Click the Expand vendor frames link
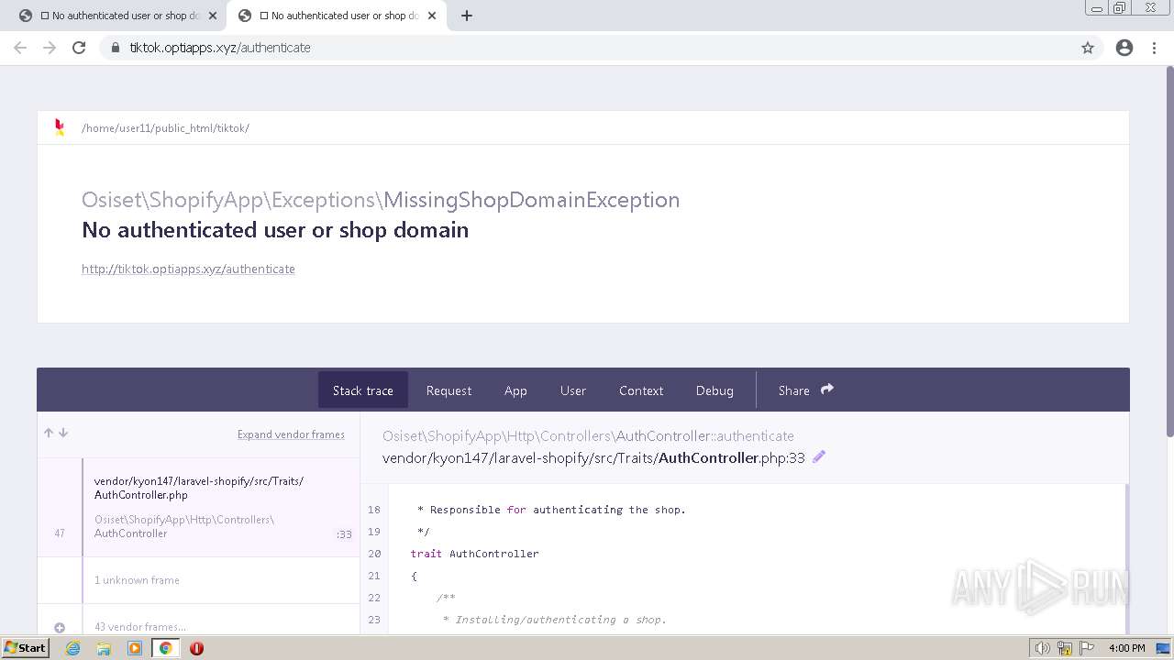This screenshot has width=1174, height=660. point(291,434)
